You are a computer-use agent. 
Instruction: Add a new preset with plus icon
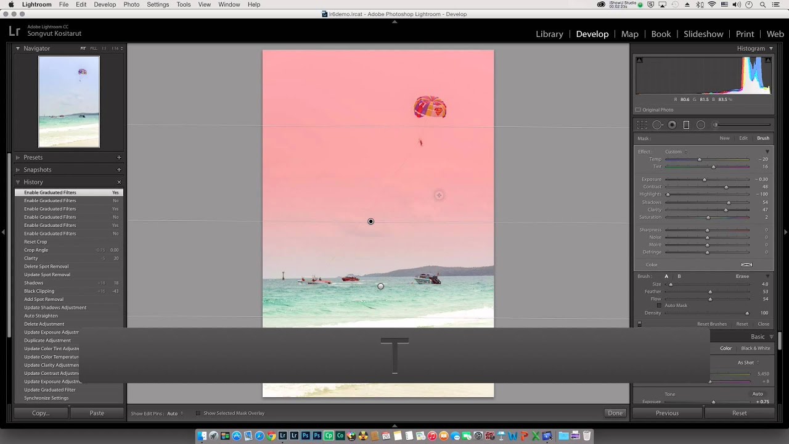119,157
